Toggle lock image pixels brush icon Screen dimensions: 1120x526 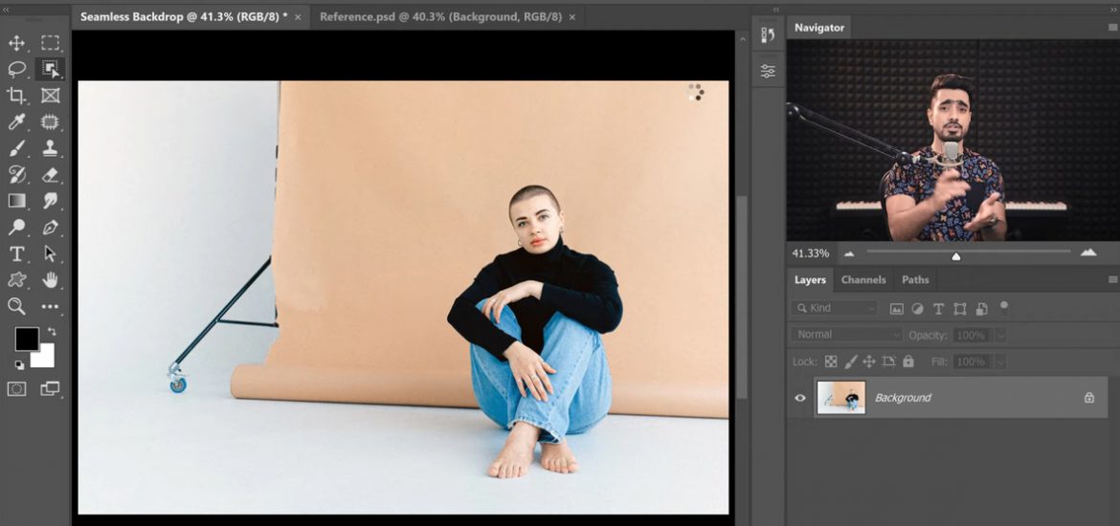click(850, 362)
